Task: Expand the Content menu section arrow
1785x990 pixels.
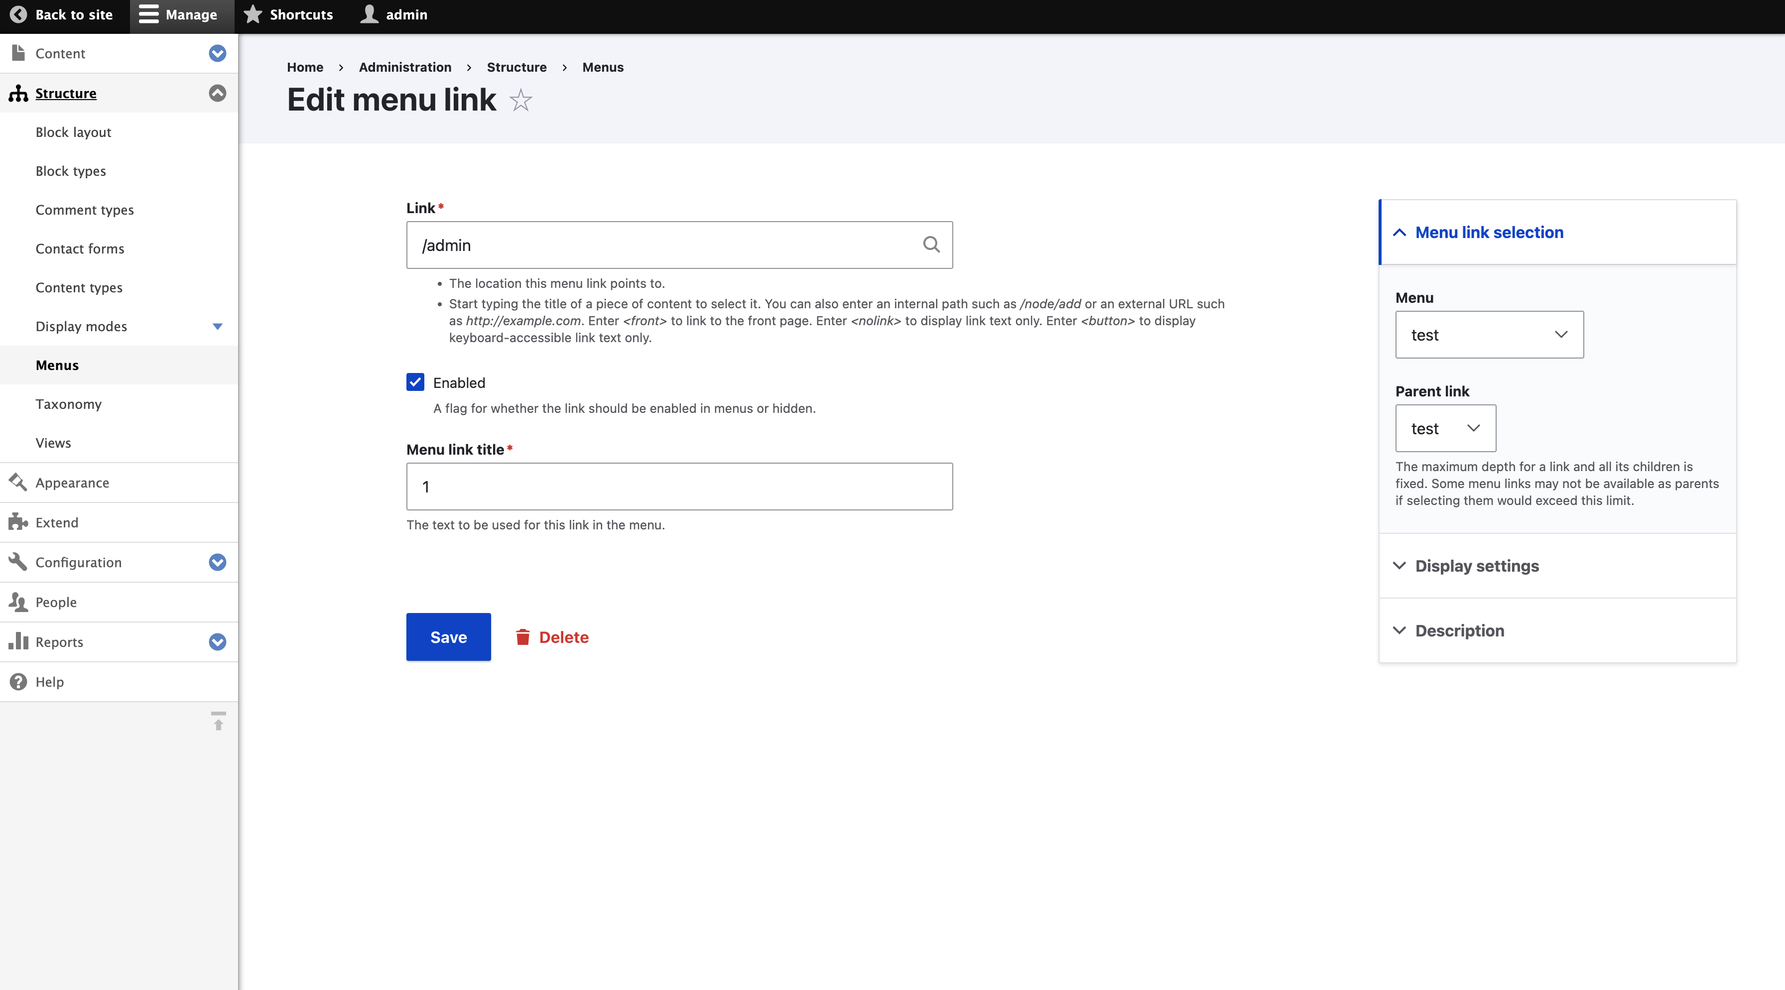Action: pyautogui.click(x=218, y=53)
